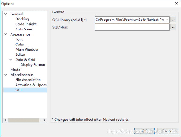
Task: Open Activation & Update settings
Action: (31, 85)
